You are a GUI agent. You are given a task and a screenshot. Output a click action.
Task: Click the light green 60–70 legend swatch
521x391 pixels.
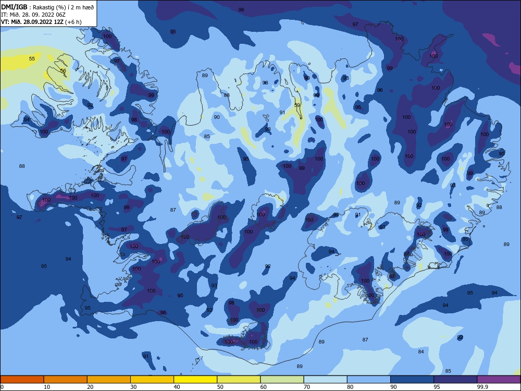coord(282,380)
